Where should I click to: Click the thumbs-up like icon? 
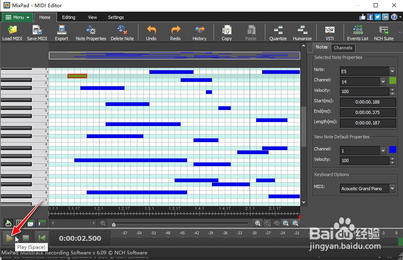(362, 17)
